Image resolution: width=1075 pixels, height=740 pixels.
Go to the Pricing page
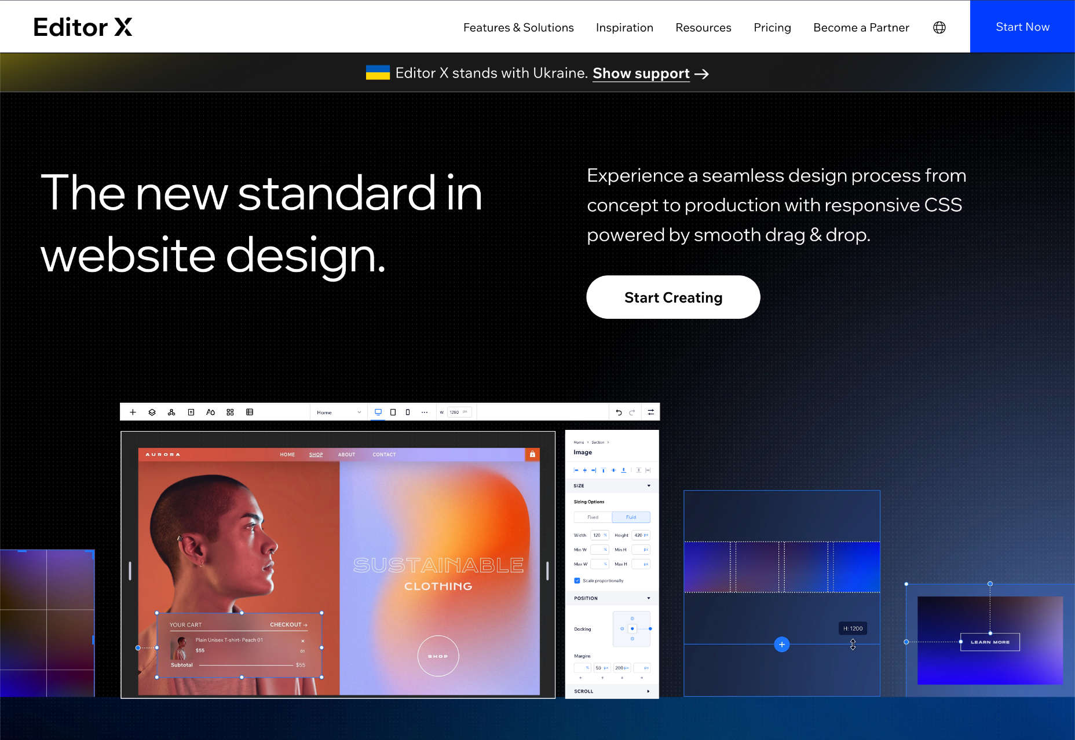772,27
